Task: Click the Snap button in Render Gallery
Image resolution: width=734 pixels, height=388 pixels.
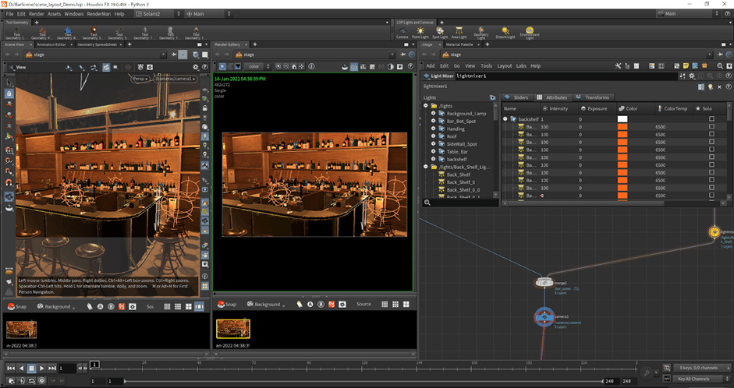Action: click(228, 304)
